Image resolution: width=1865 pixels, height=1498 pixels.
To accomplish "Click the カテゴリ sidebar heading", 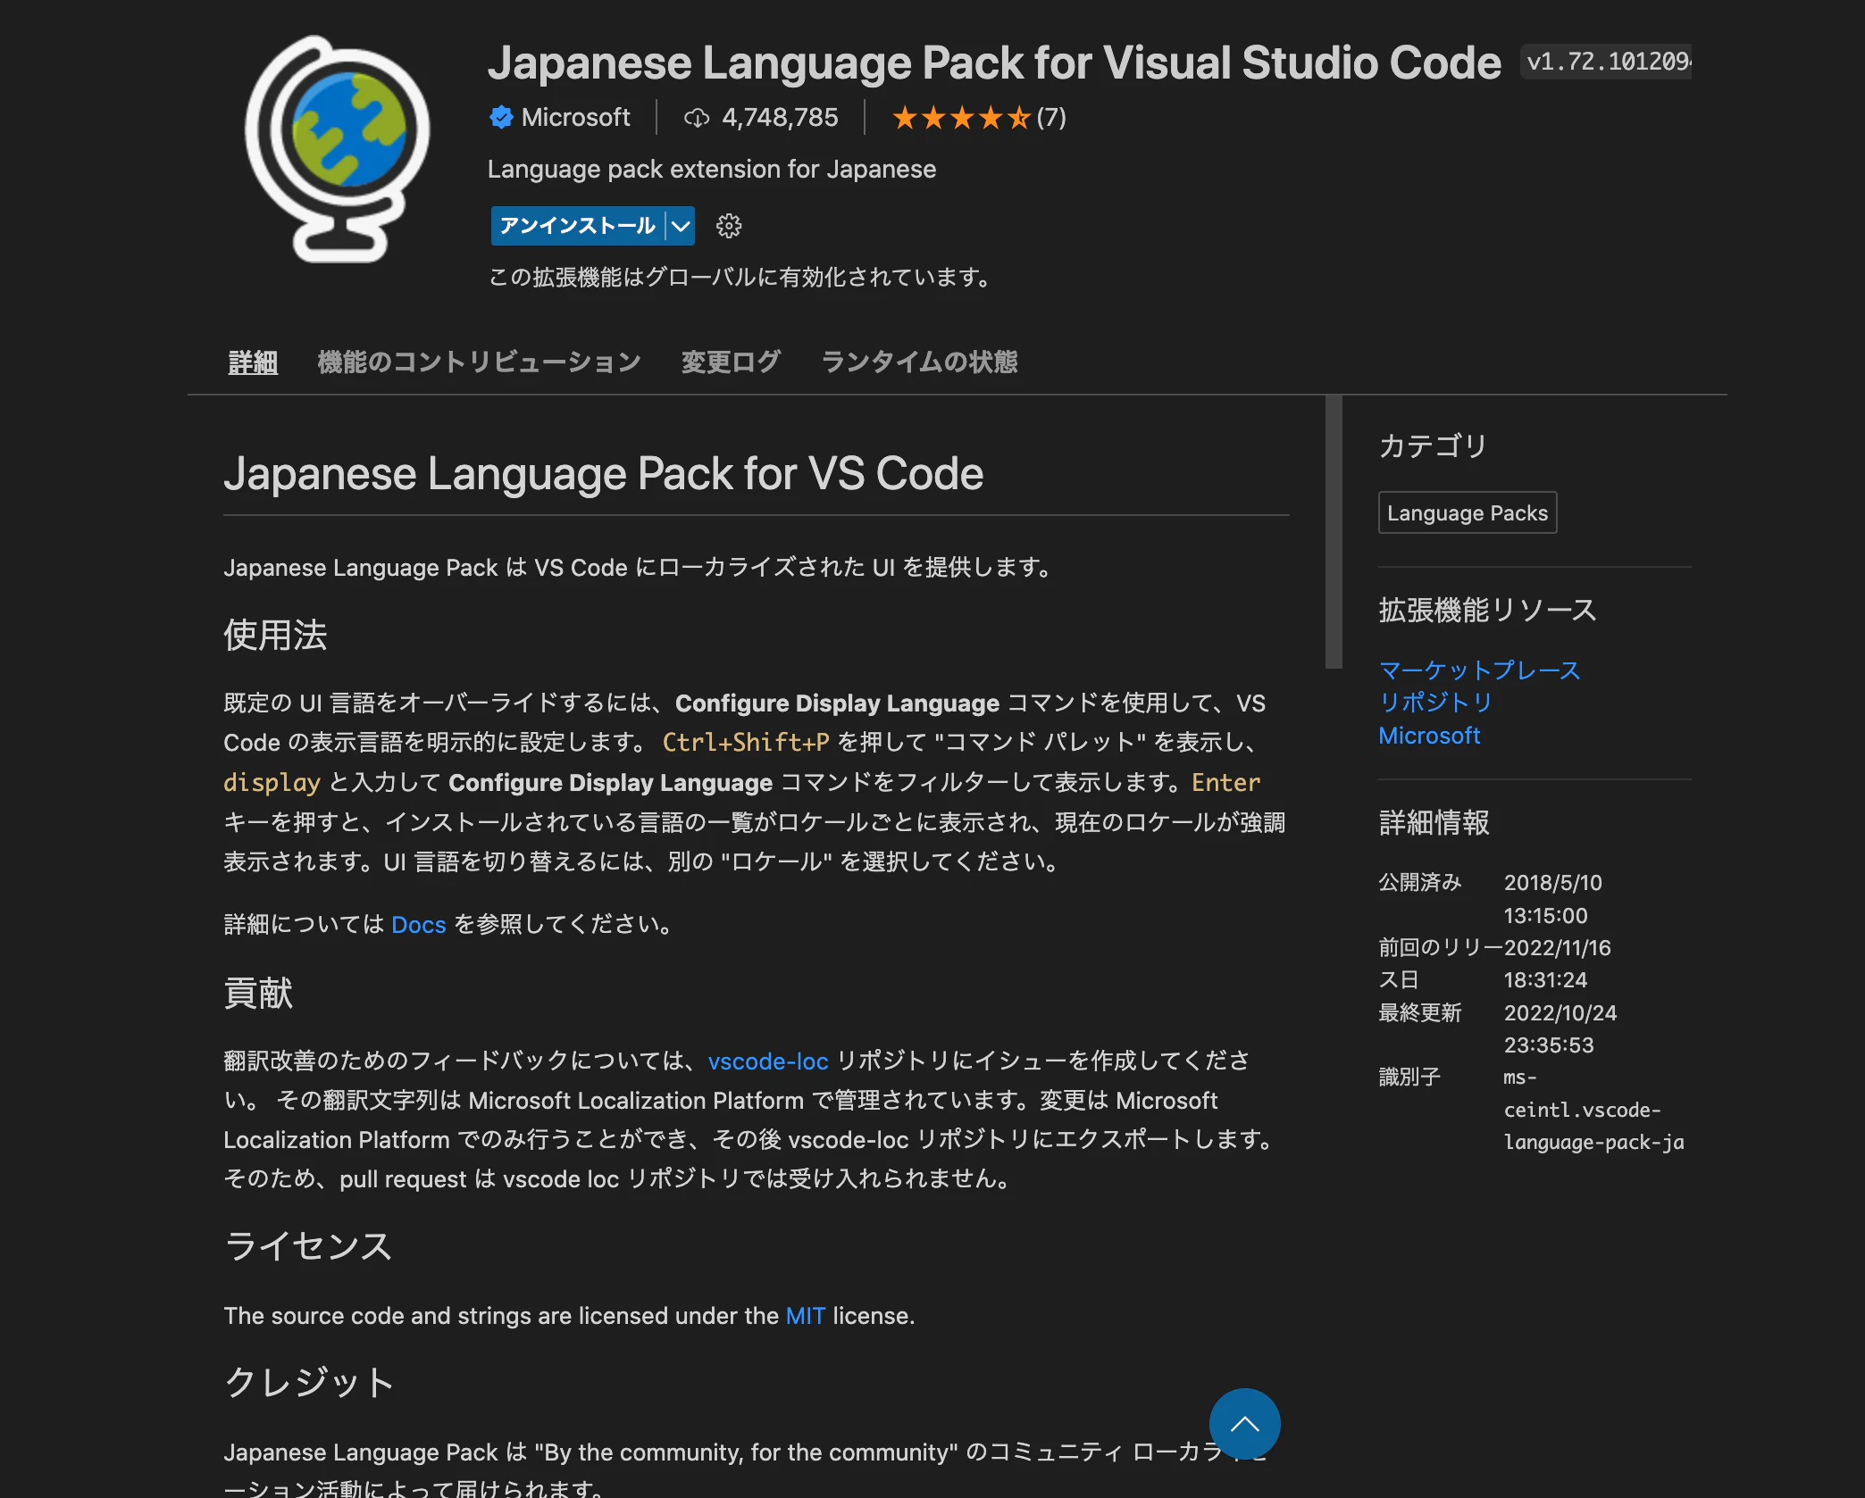I will point(1433,445).
